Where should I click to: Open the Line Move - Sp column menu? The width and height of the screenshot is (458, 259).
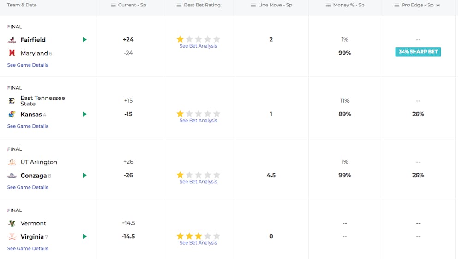(253, 5)
